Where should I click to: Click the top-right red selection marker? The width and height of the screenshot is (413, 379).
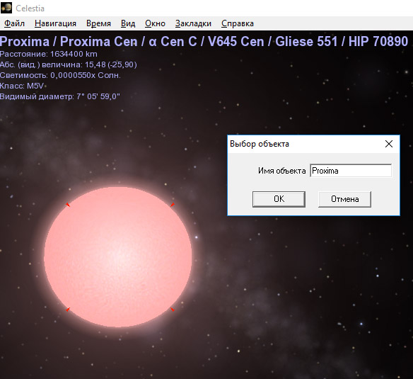[173, 205]
